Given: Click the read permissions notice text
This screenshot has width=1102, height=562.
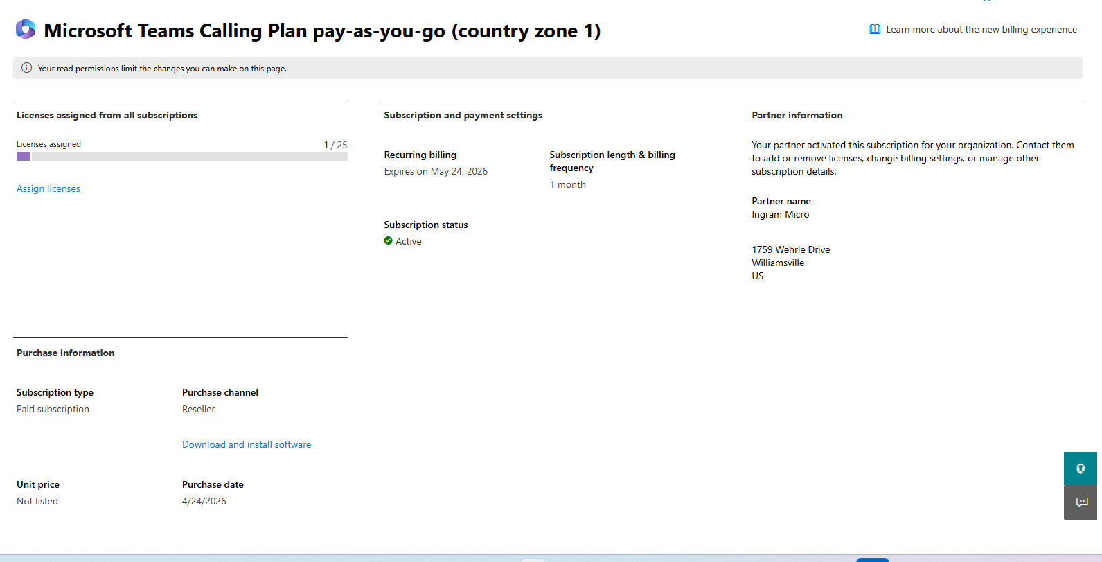Looking at the screenshot, I should [162, 69].
